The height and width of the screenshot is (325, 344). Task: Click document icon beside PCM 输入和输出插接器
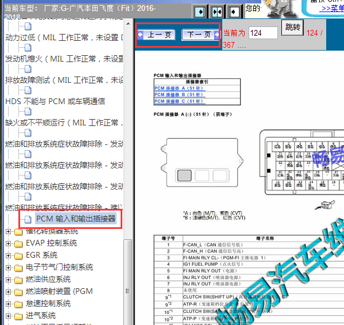(28, 219)
